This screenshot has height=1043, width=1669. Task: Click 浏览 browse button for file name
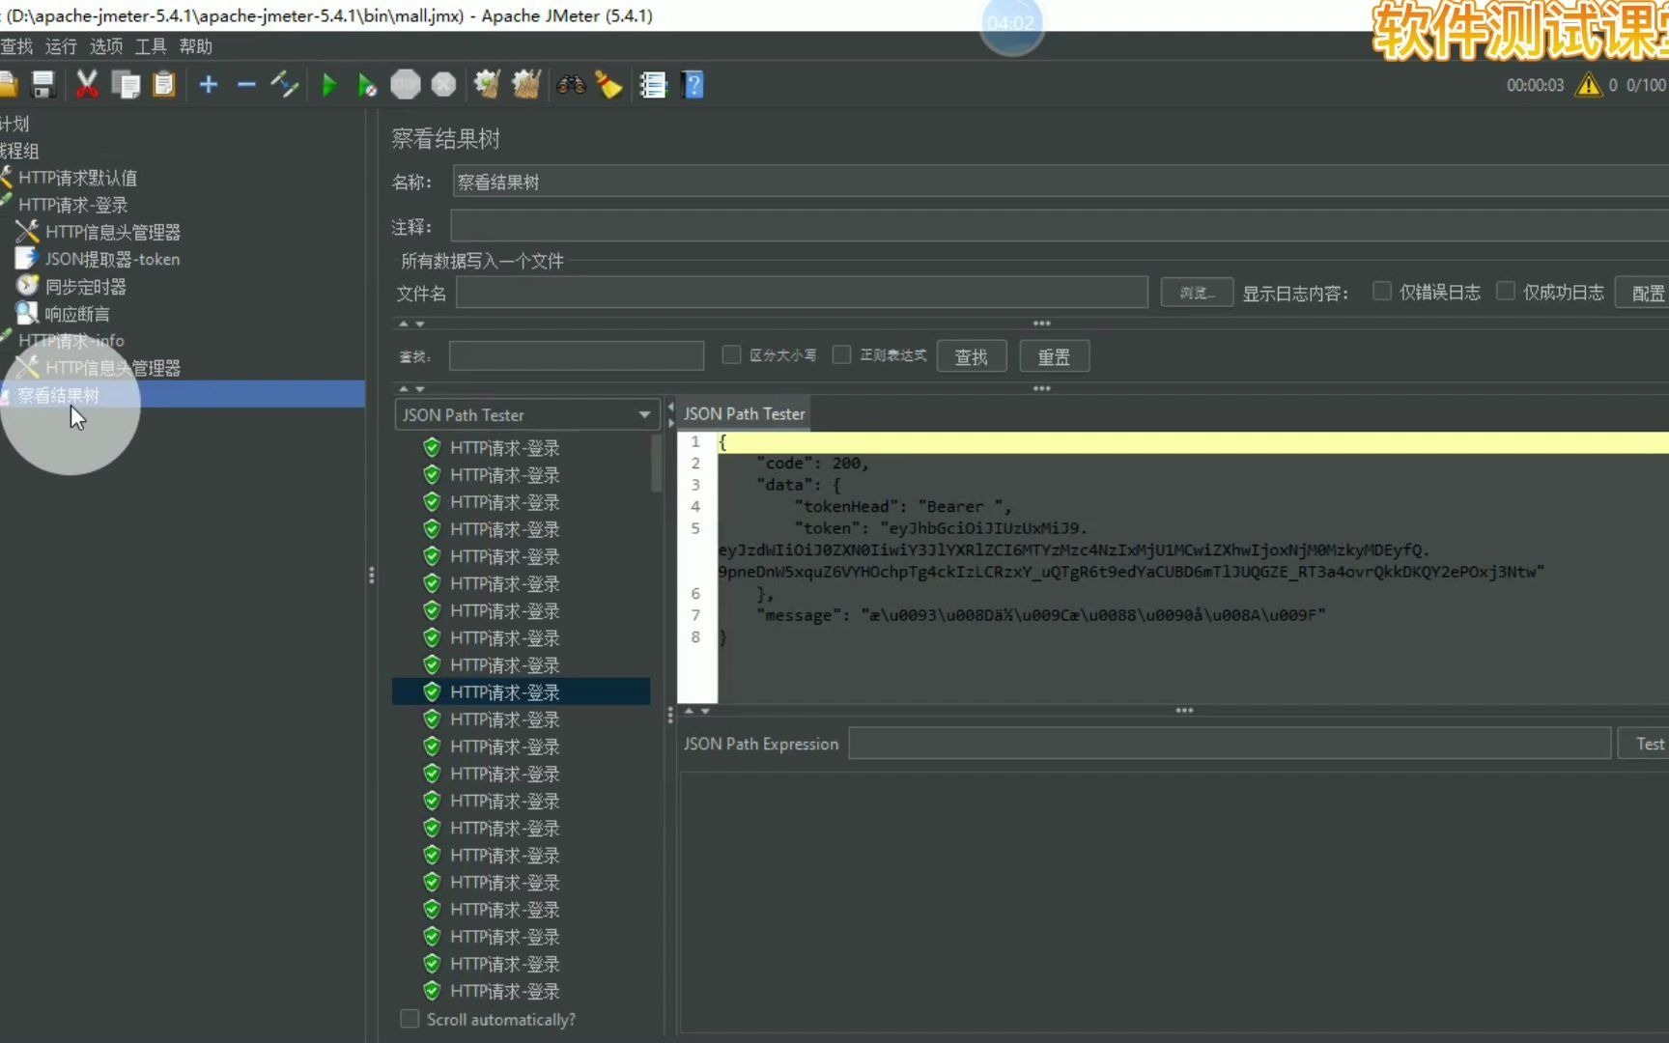point(1196,293)
